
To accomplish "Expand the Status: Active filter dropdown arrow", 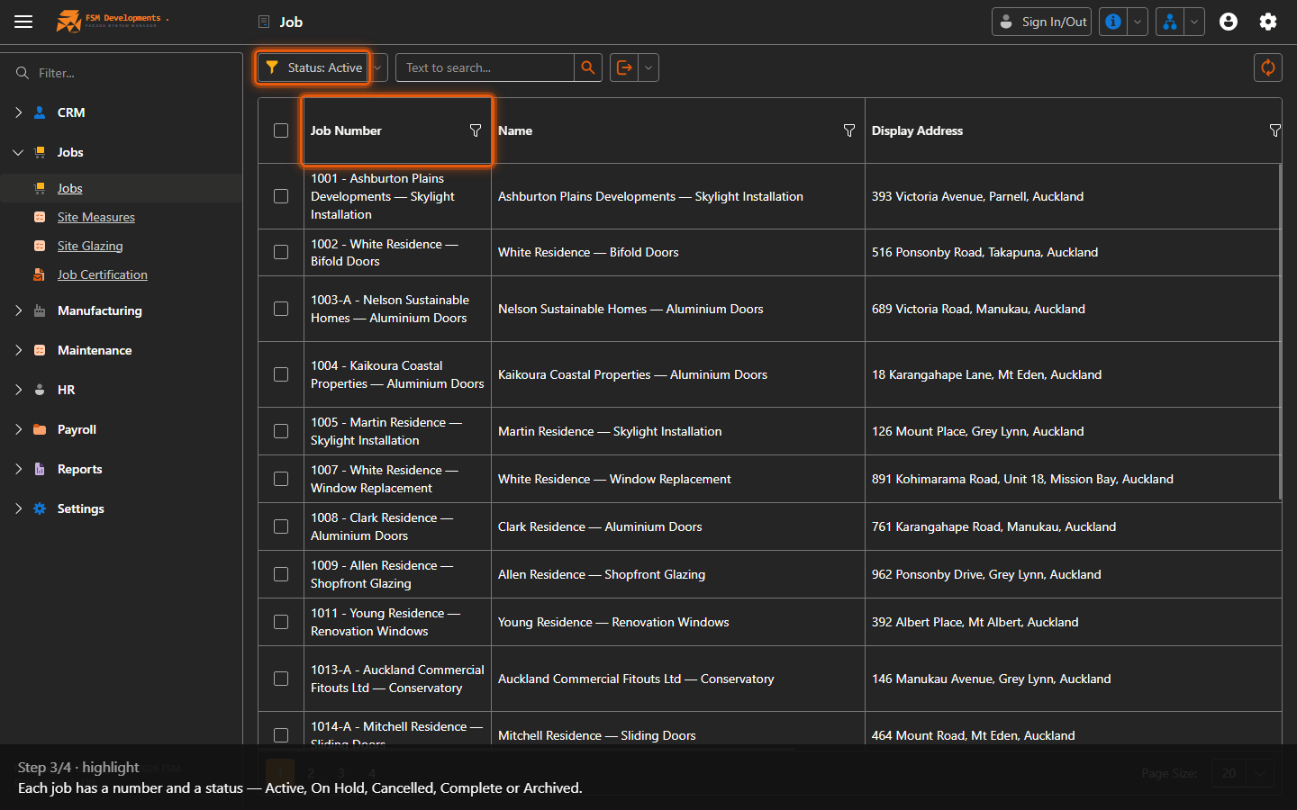I will pyautogui.click(x=378, y=67).
